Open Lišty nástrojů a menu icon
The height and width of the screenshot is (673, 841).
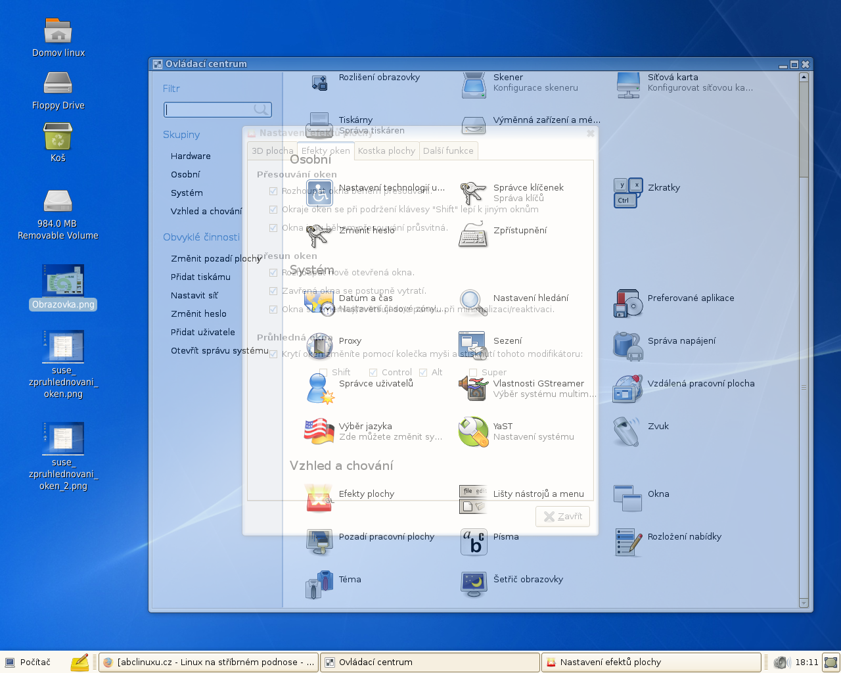tap(473, 499)
